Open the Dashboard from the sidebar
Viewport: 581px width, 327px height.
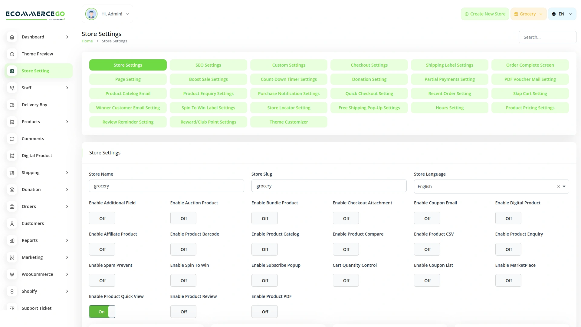[12, 37]
